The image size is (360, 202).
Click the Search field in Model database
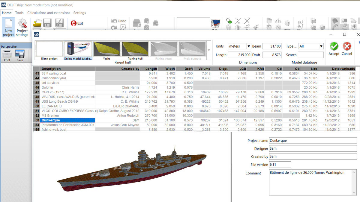click(x=310, y=55)
